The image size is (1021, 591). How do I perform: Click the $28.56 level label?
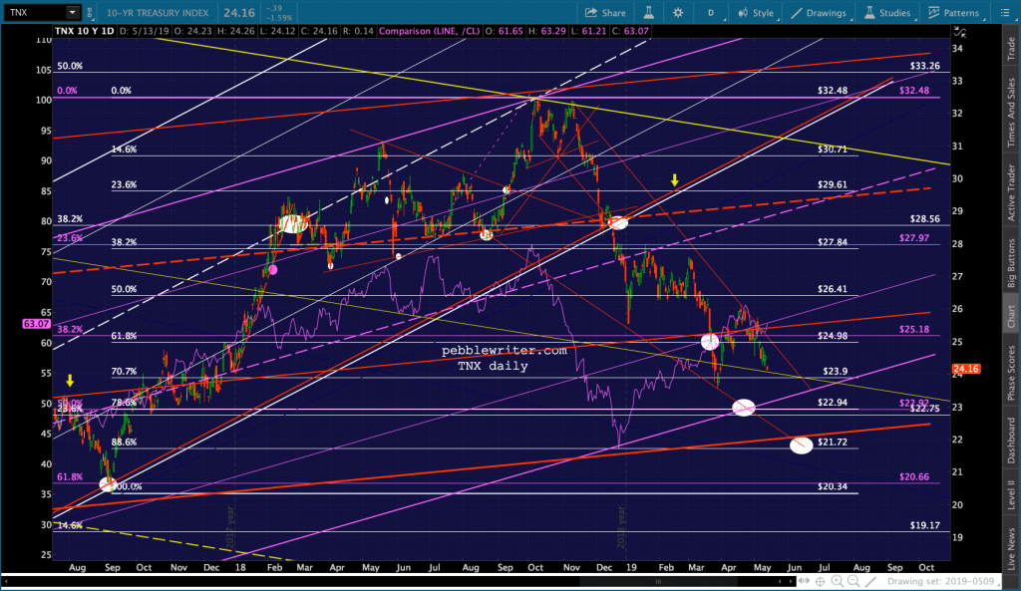click(925, 218)
